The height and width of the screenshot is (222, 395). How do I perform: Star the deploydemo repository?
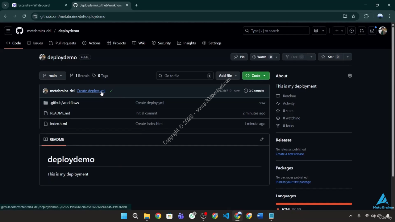pyautogui.click(x=331, y=57)
